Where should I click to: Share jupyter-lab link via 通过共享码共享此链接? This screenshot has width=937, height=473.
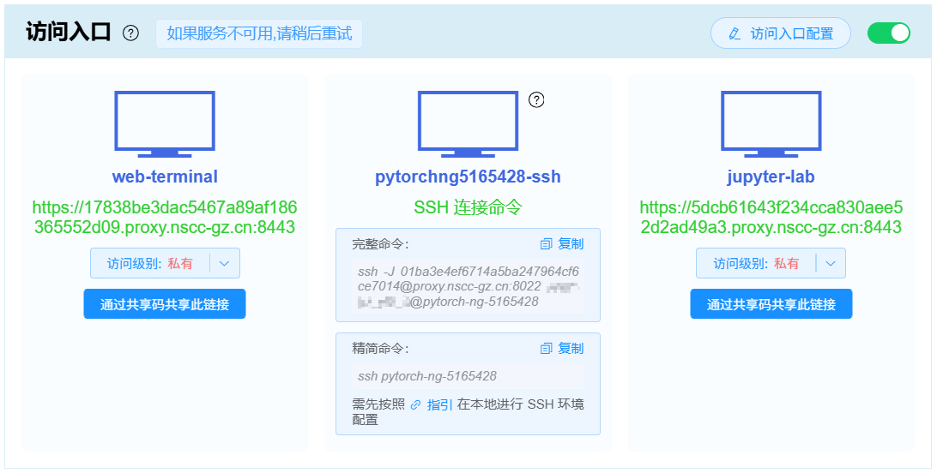coord(771,304)
